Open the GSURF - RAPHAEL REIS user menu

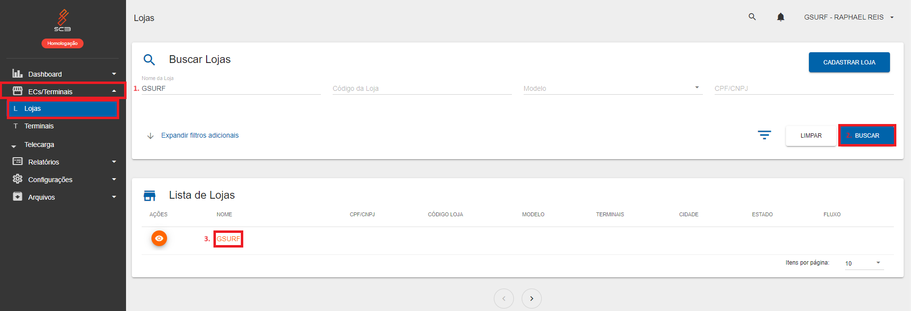coord(849,17)
